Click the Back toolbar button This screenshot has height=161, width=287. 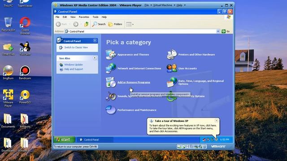(x=61, y=24)
